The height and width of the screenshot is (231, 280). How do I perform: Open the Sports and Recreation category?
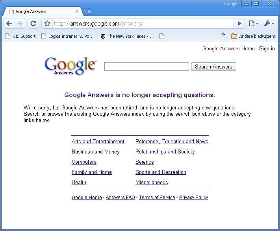coord(161,172)
